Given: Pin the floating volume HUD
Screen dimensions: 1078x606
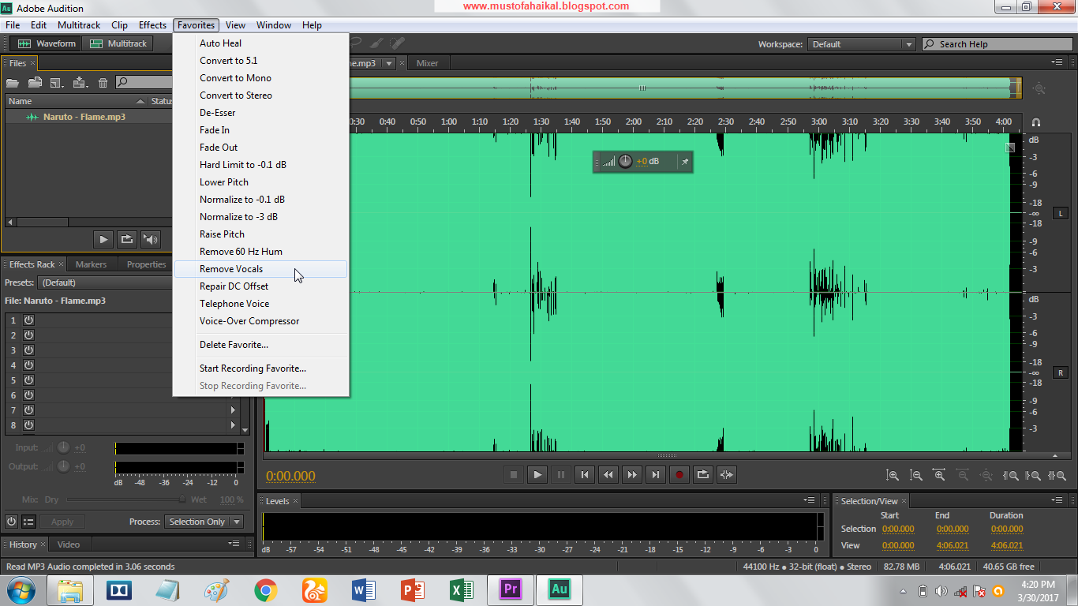Looking at the screenshot, I should pyautogui.click(x=684, y=162).
